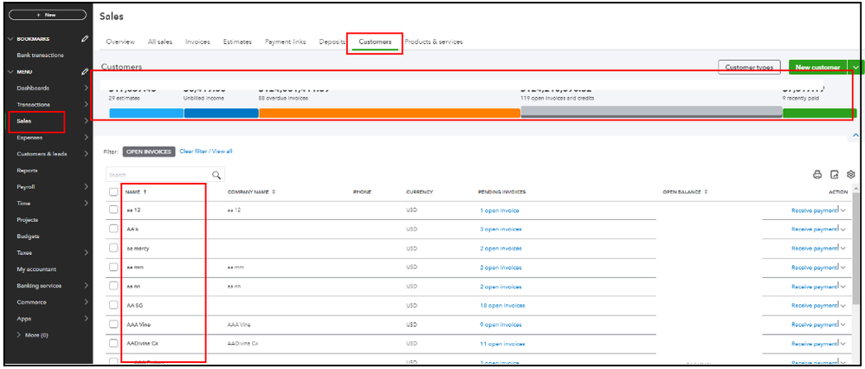The height and width of the screenshot is (369, 865).
Task: Click the export list icon
Action: (834, 174)
